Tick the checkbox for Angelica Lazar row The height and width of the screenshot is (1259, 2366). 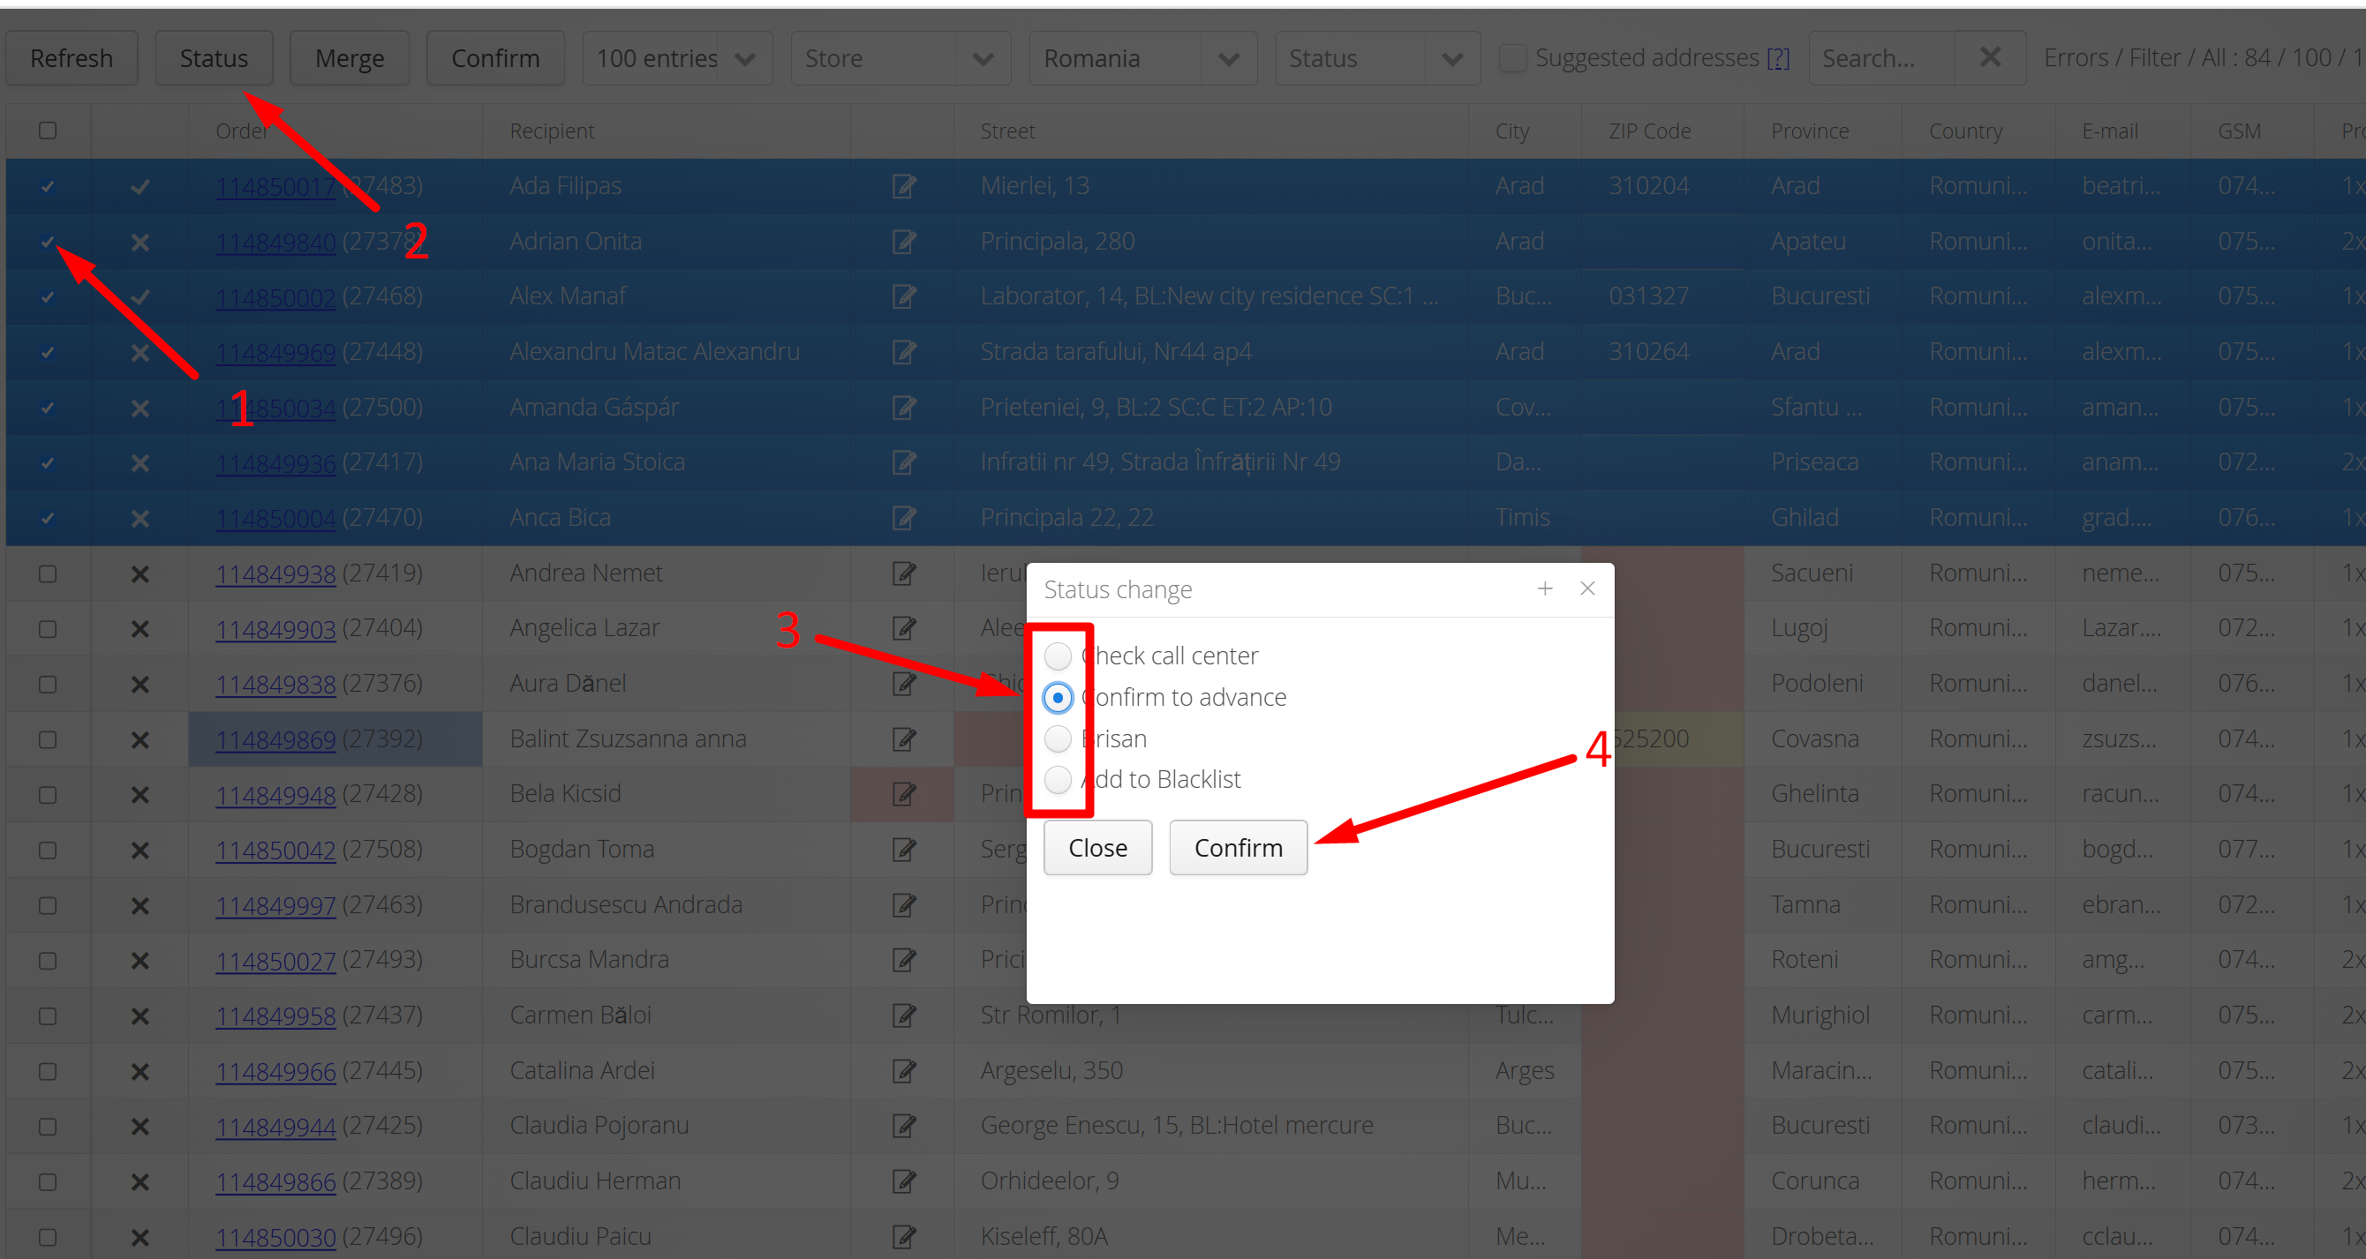click(48, 630)
